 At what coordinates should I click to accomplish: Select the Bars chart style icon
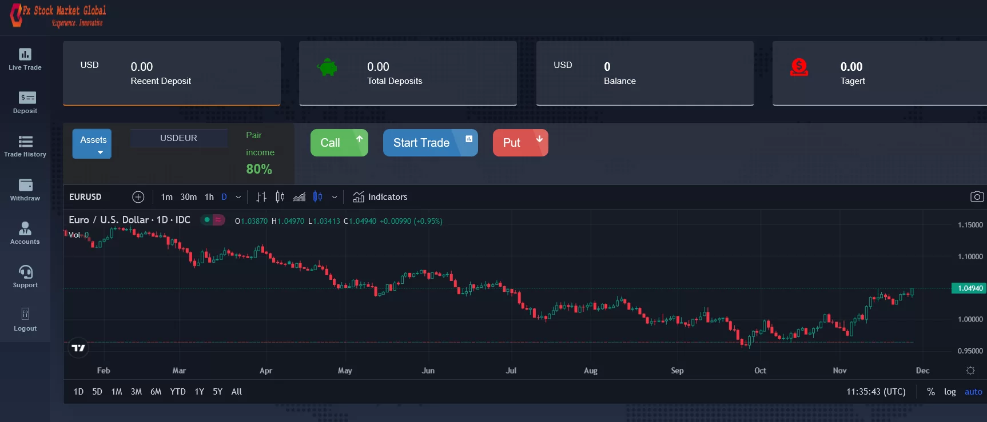[261, 197]
